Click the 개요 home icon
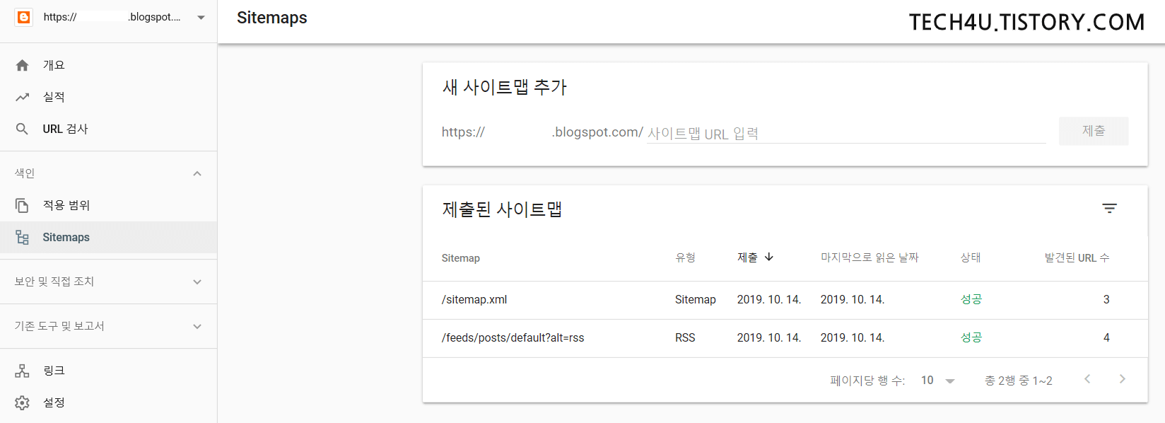This screenshot has width=1165, height=423. point(23,65)
